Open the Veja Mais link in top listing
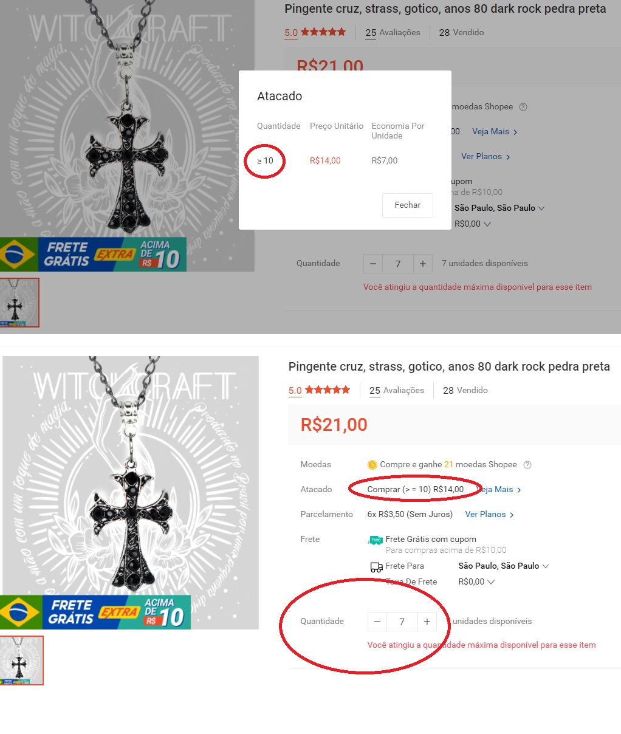The height and width of the screenshot is (734, 621). point(495,131)
